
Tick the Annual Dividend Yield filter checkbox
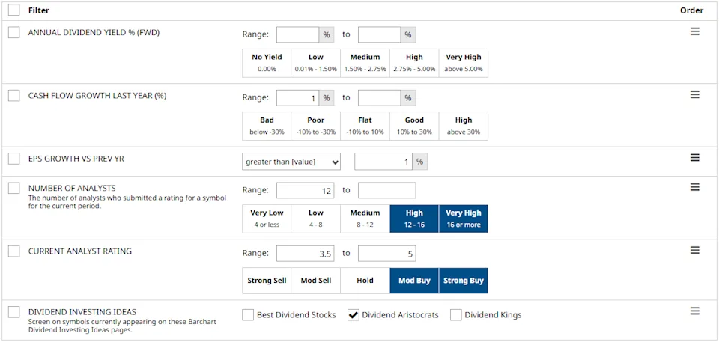tap(14, 33)
